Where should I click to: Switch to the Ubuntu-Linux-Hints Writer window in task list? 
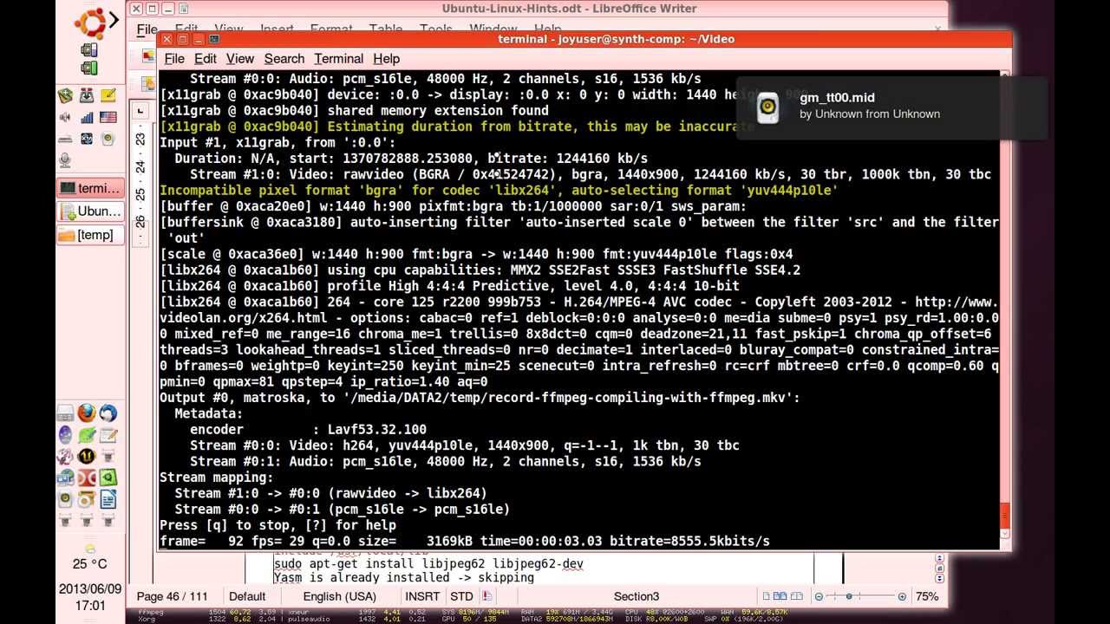[x=90, y=211]
